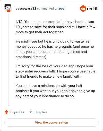The height and width of the screenshot is (131, 103).
Task: Select the "3 upvotes" count label
Action: click(17, 112)
